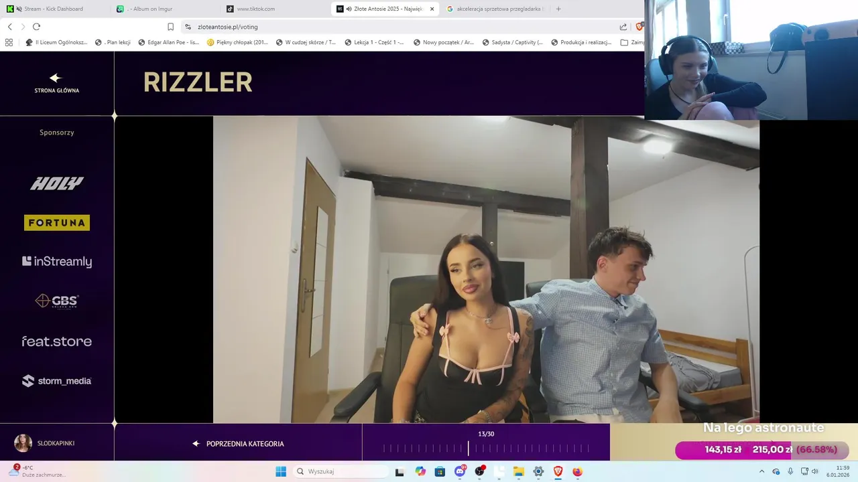This screenshot has width=858, height=482.
Task: Focus the zloteantosie.pl/voting address bar
Action: pyautogui.click(x=402, y=27)
